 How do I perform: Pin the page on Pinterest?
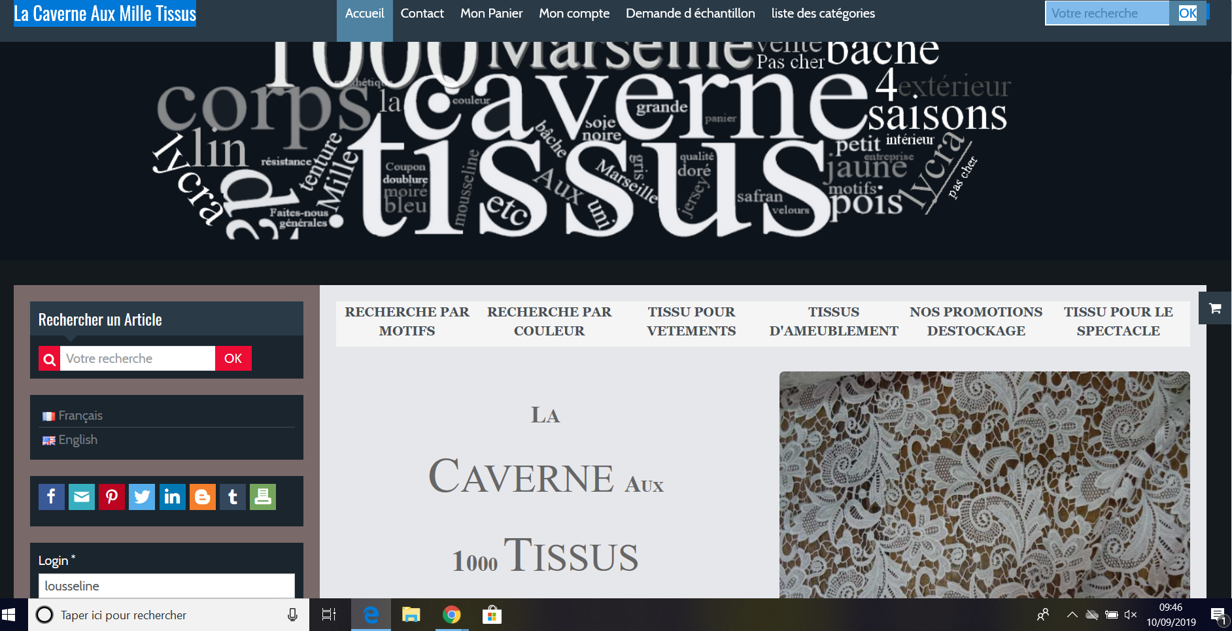coord(112,497)
